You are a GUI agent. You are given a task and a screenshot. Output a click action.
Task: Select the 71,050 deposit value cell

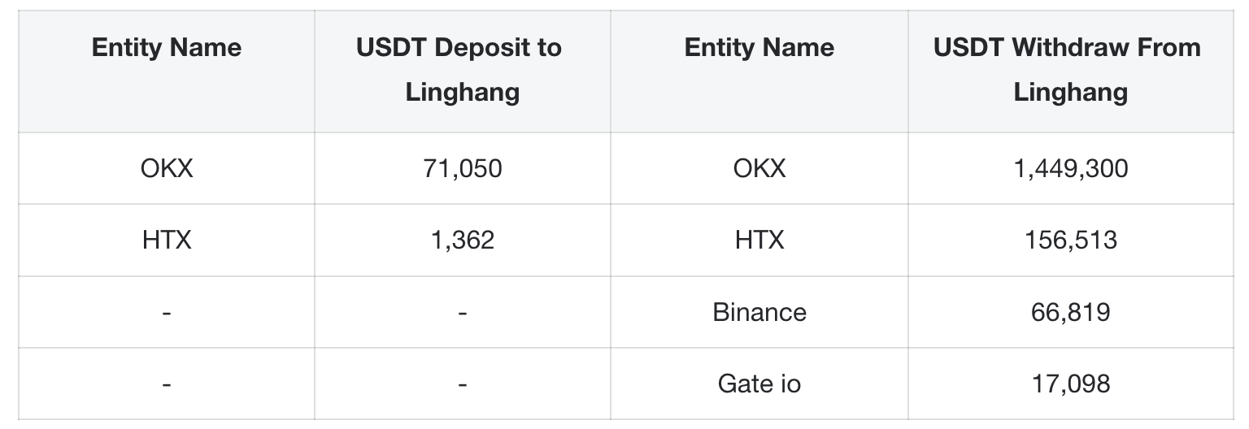462,168
